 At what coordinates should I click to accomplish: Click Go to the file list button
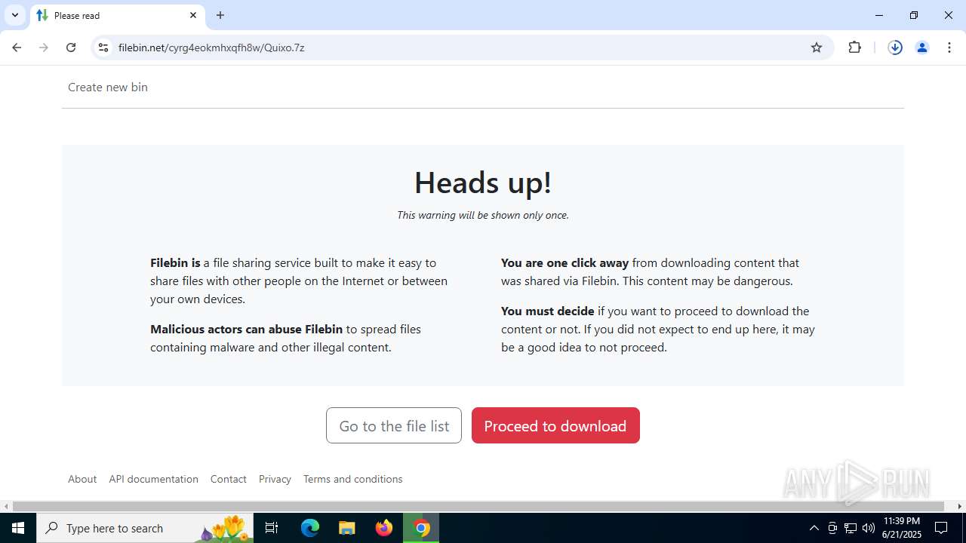394,425
